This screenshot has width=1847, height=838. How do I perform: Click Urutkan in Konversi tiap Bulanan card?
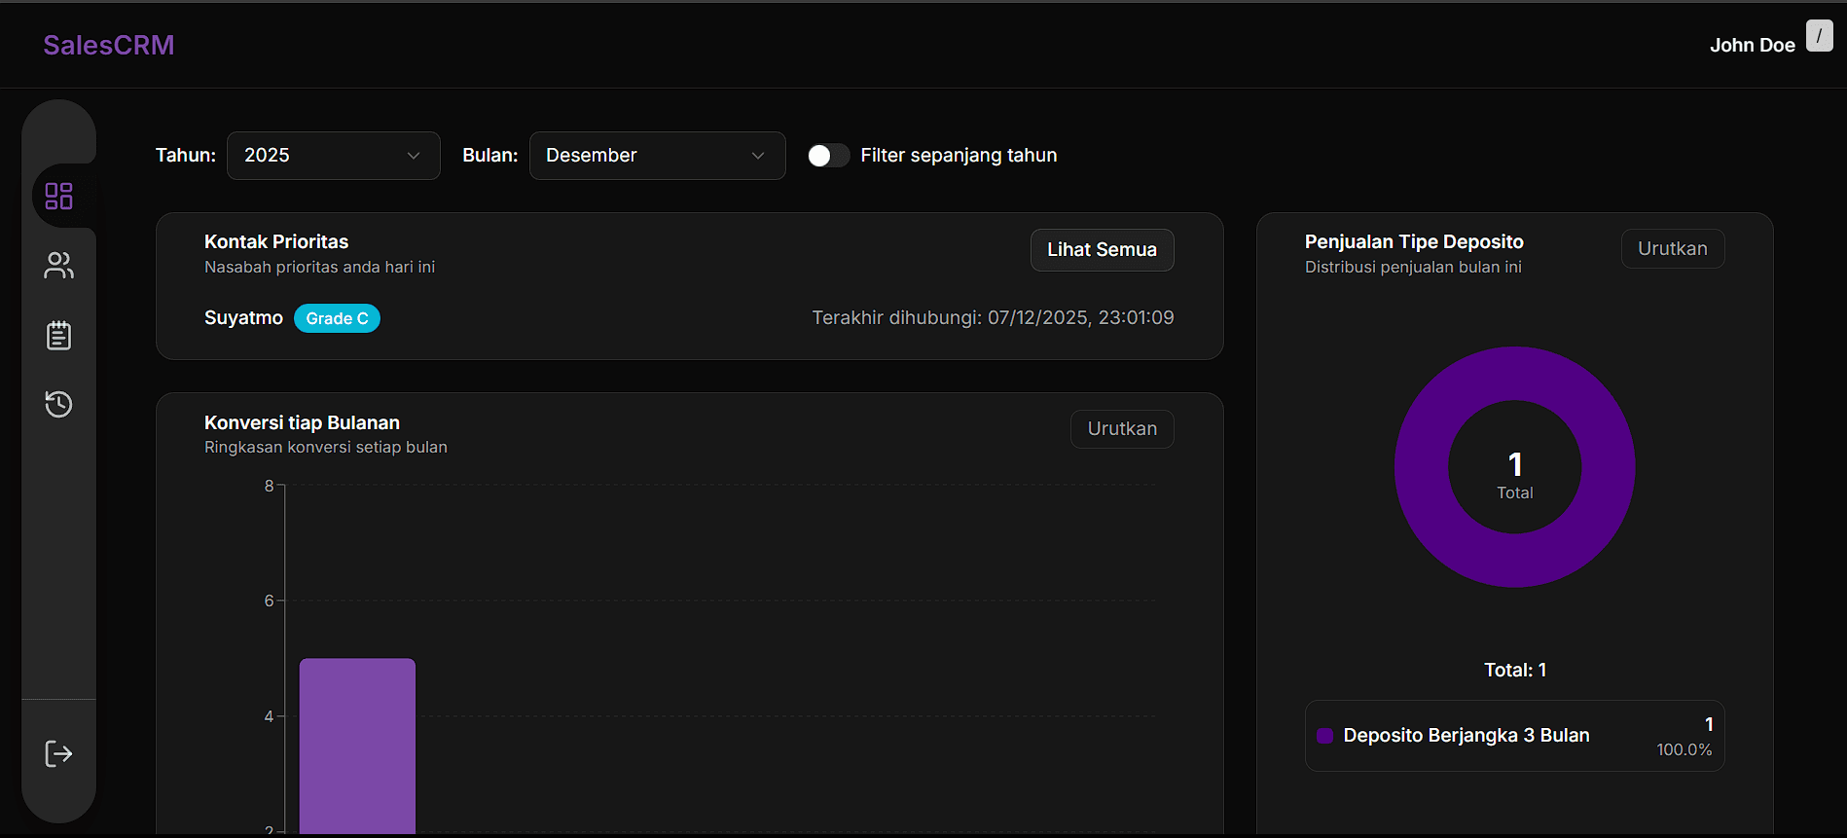pyautogui.click(x=1122, y=429)
